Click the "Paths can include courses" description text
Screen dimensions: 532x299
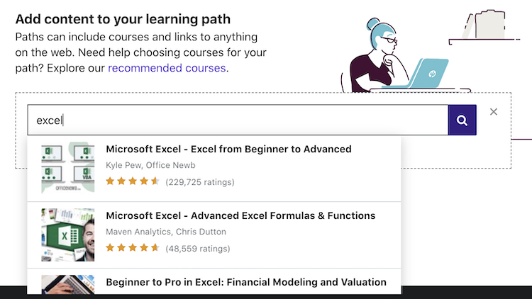pyautogui.click(x=136, y=37)
